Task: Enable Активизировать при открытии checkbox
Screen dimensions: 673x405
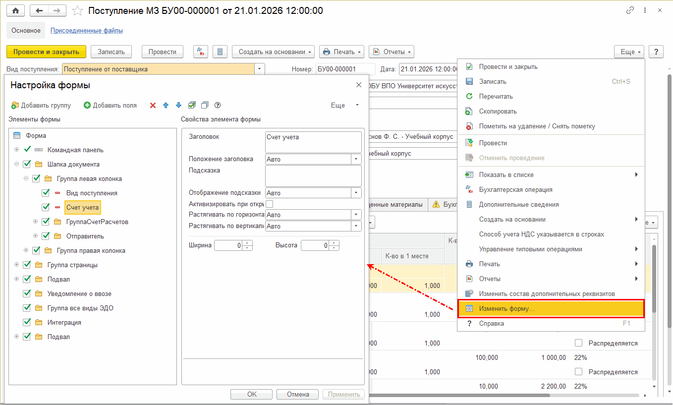Action: (x=270, y=204)
